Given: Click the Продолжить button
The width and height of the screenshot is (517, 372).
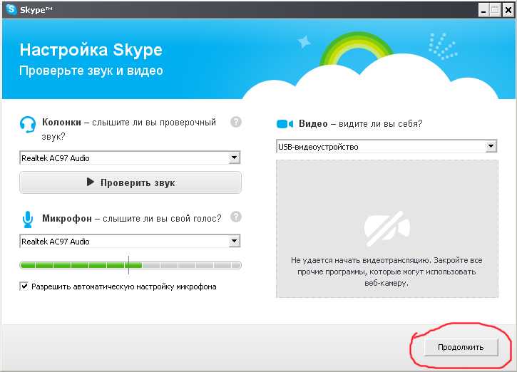Looking at the screenshot, I should point(461,347).
